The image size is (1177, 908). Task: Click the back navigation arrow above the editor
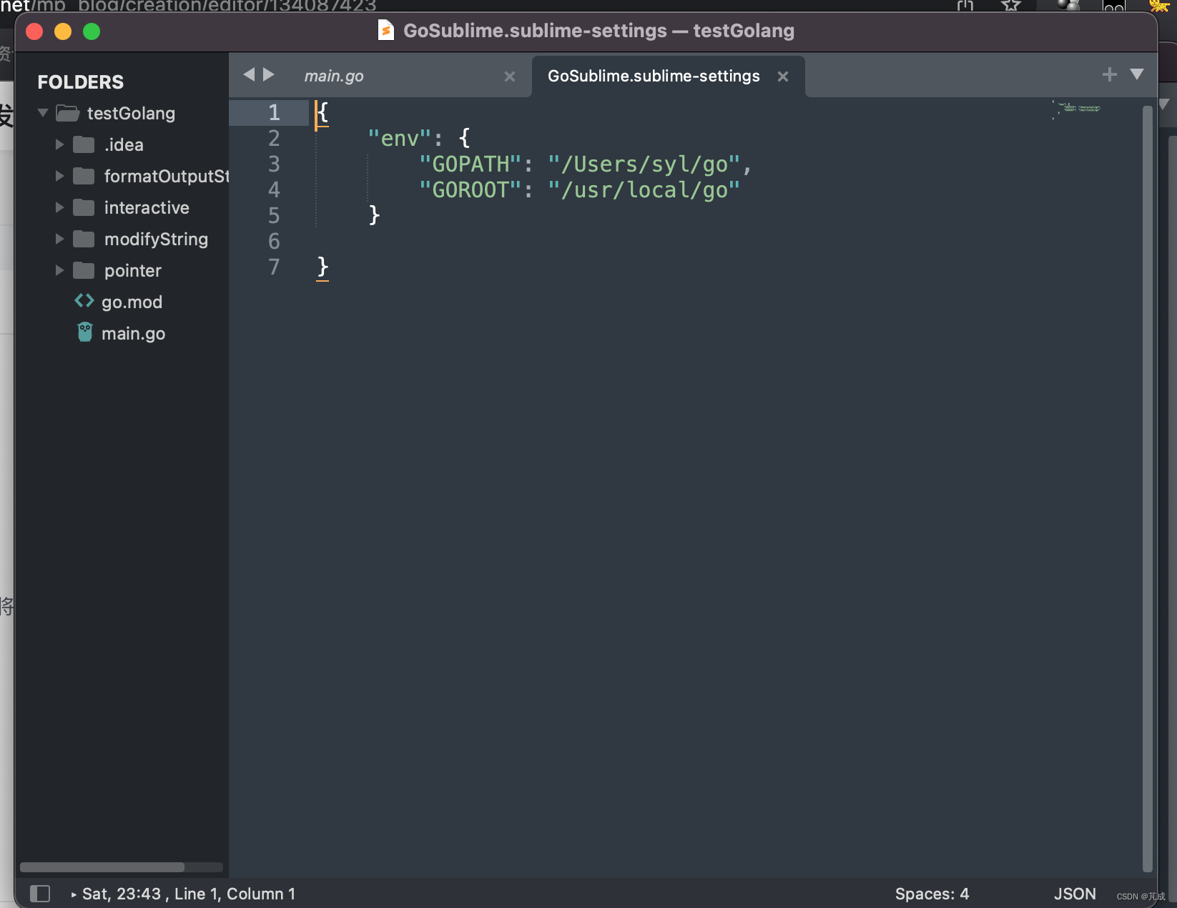[249, 74]
